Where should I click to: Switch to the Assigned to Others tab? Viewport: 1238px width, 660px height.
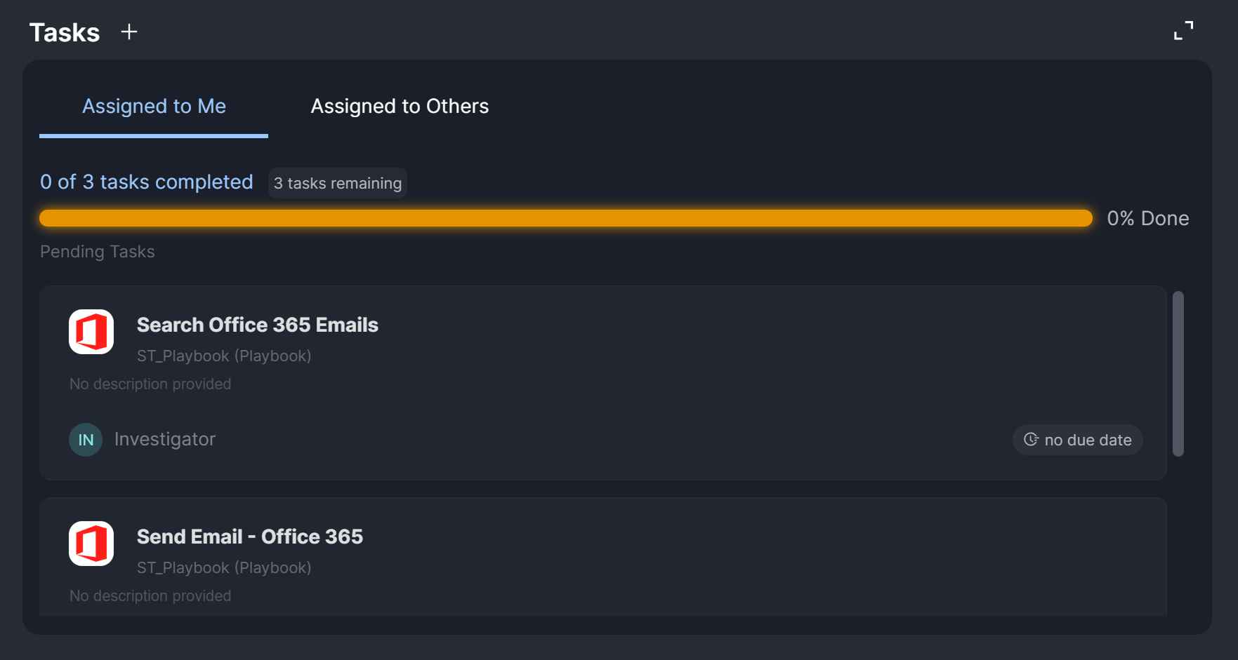click(x=400, y=106)
